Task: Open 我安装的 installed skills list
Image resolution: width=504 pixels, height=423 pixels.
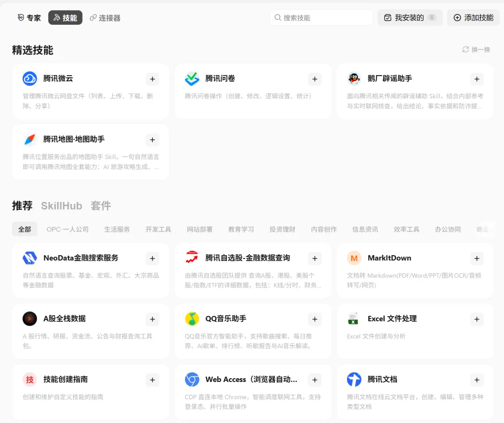Action: (410, 18)
